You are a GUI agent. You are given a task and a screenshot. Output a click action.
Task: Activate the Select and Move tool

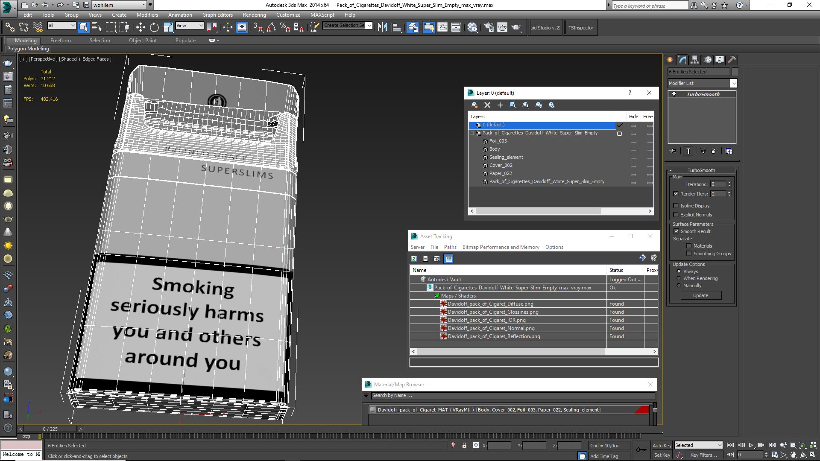click(x=141, y=28)
